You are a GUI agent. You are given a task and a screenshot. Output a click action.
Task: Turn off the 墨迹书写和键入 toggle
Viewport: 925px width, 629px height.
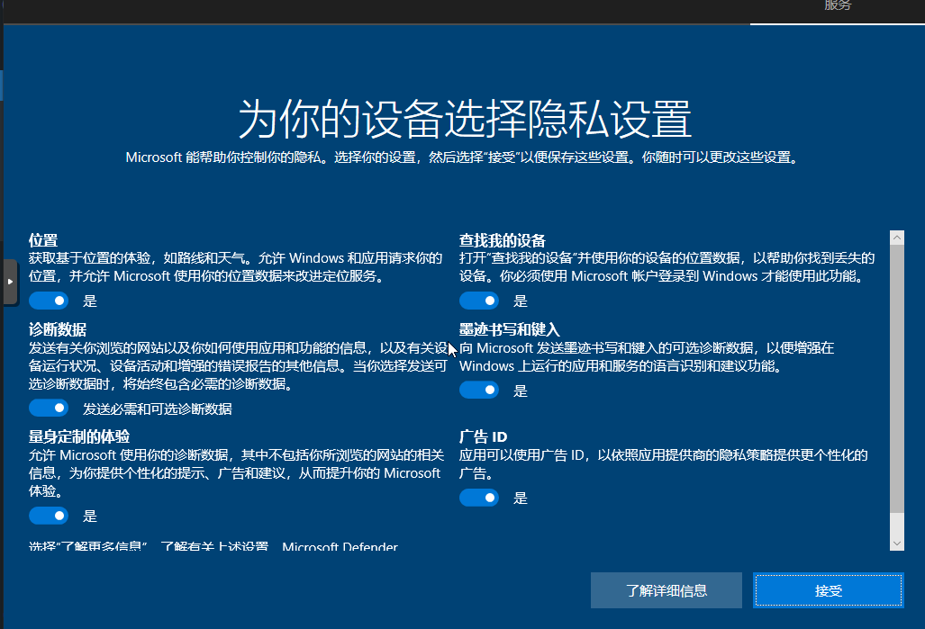pyautogui.click(x=479, y=390)
